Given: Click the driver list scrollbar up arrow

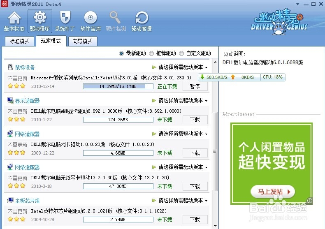Looking at the screenshot, I should (x=215, y=62).
